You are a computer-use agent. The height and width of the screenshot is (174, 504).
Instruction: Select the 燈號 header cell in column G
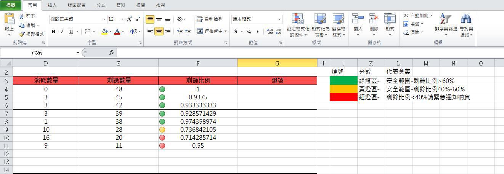pos(277,80)
